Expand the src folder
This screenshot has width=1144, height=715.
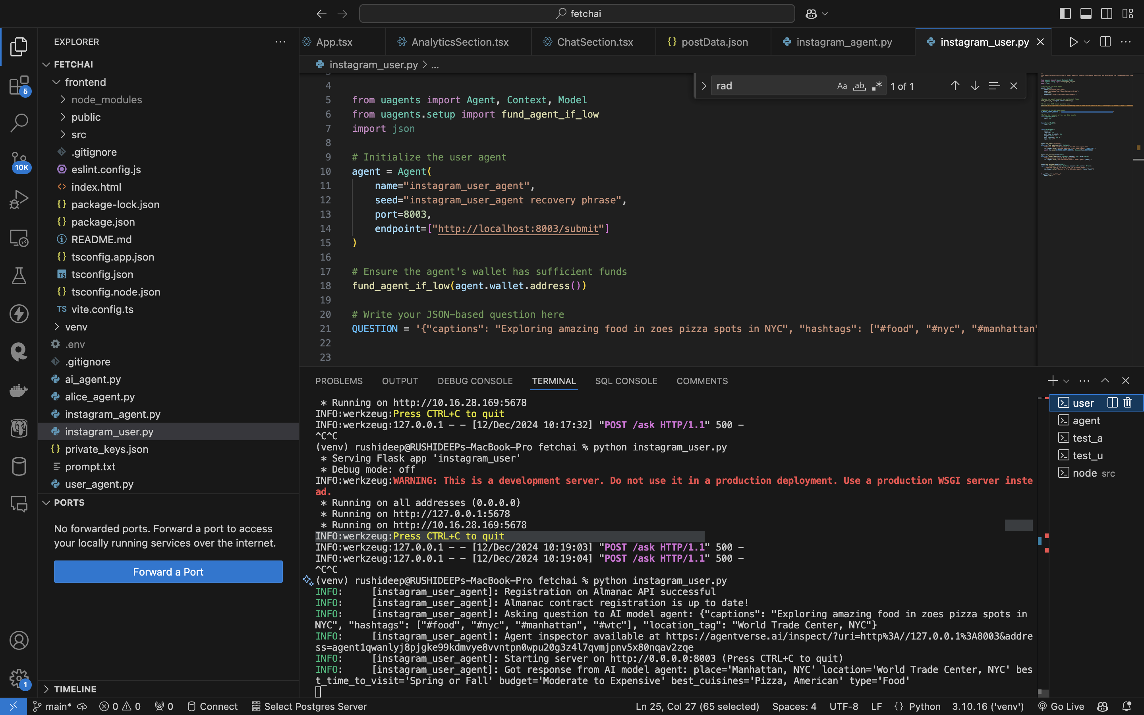click(79, 135)
